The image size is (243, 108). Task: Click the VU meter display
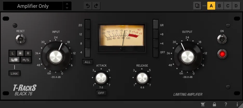122,35
